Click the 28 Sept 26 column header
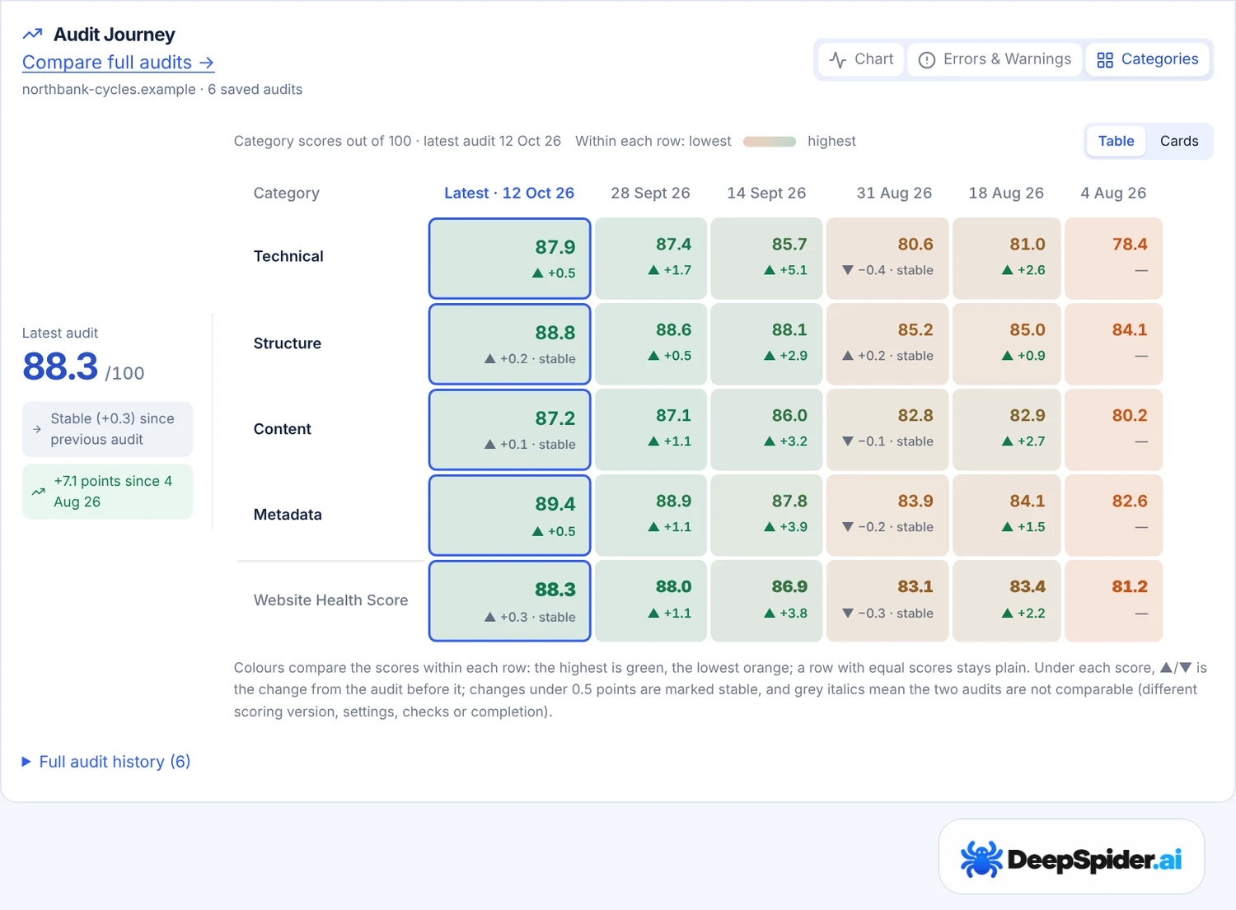Viewport: 1236px width, 910px height. click(x=650, y=193)
